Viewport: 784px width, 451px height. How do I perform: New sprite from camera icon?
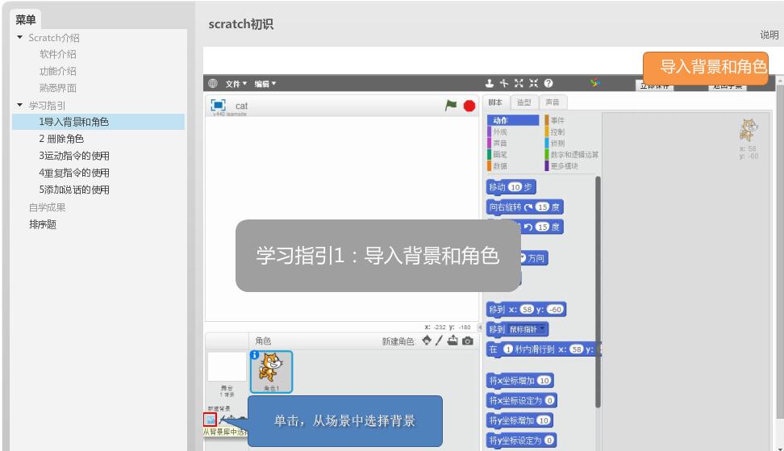click(x=468, y=341)
